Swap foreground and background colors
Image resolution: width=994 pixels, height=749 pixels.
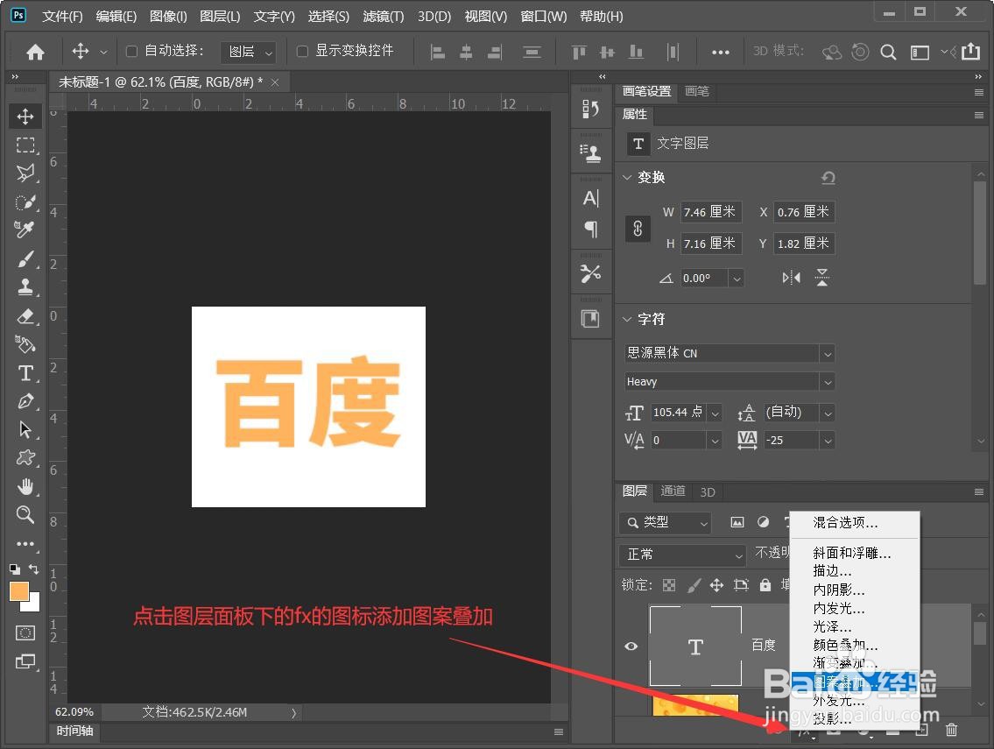(x=33, y=569)
